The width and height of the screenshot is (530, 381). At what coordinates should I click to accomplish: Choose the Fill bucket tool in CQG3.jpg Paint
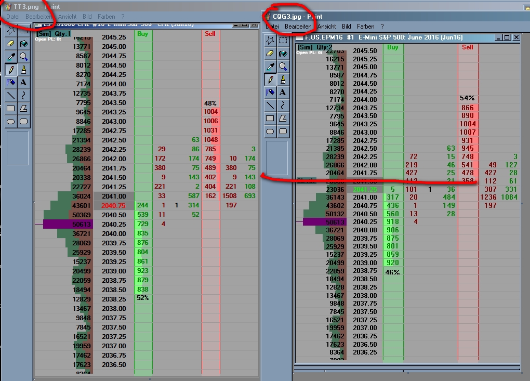pos(283,54)
